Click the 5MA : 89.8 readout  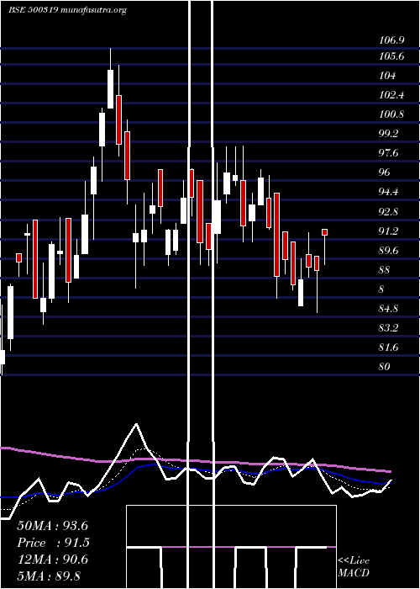(49, 576)
